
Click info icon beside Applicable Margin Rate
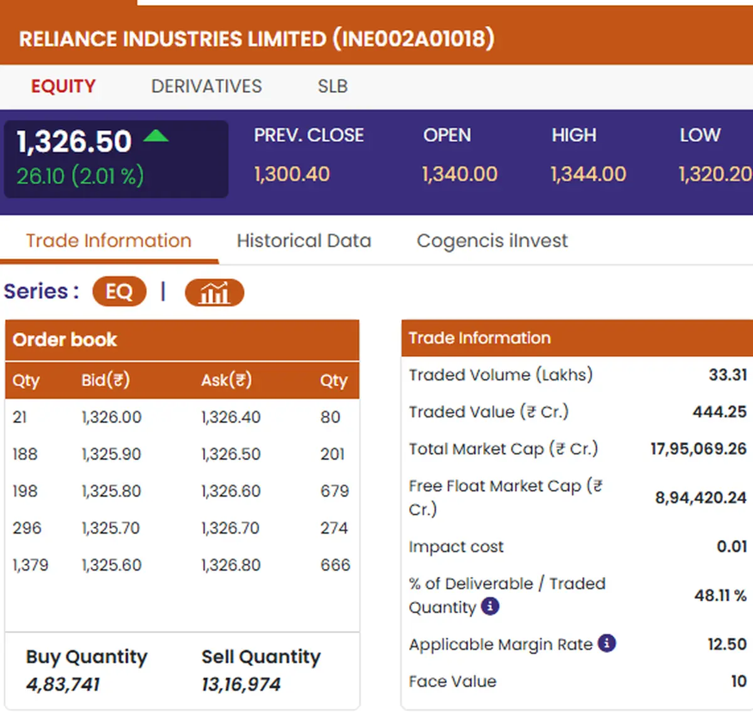click(607, 644)
